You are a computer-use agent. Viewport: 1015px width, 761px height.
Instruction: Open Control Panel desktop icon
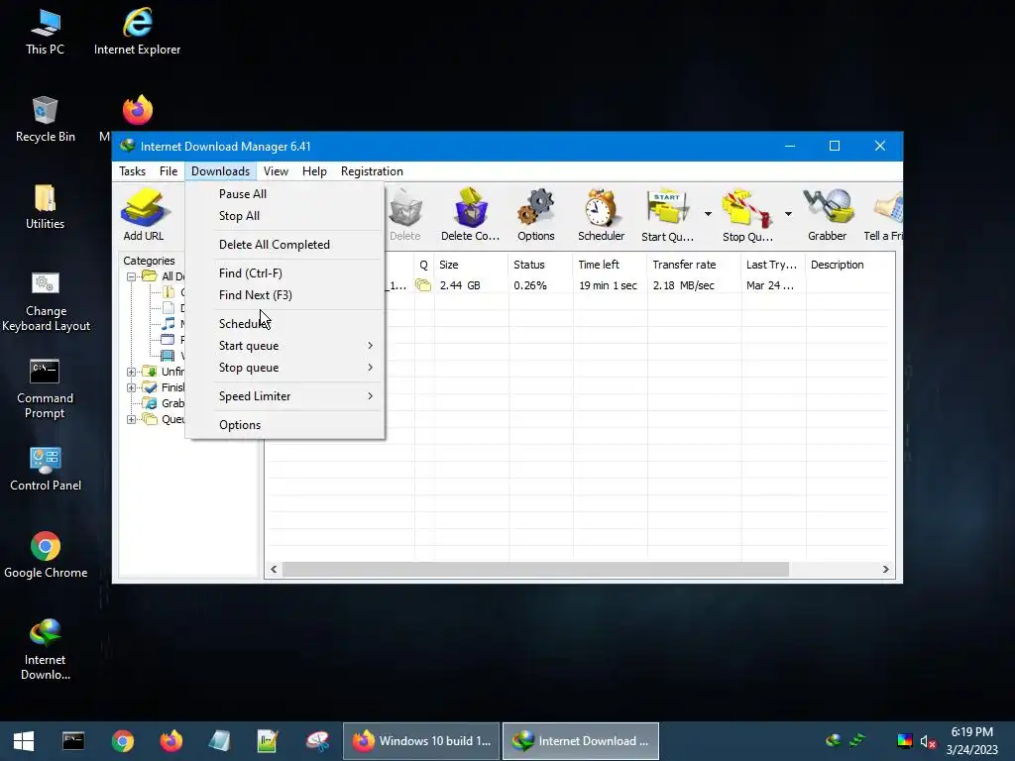click(x=46, y=469)
